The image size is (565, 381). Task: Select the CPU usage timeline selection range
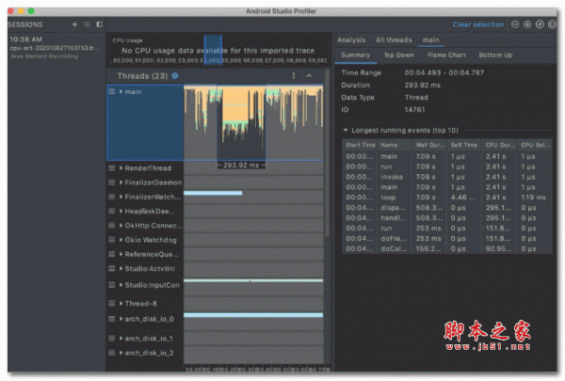tap(213, 50)
